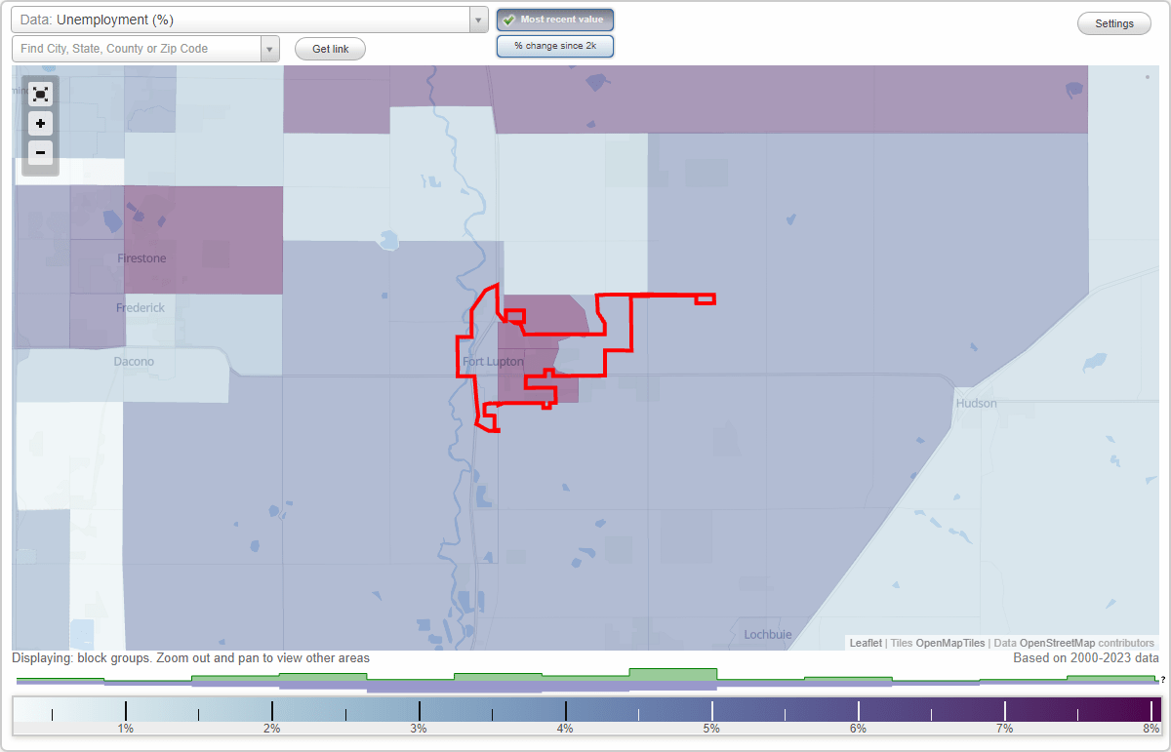The width and height of the screenshot is (1171, 752).
Task: Click the tallest green histogram bar
Action: click(673, 674)
